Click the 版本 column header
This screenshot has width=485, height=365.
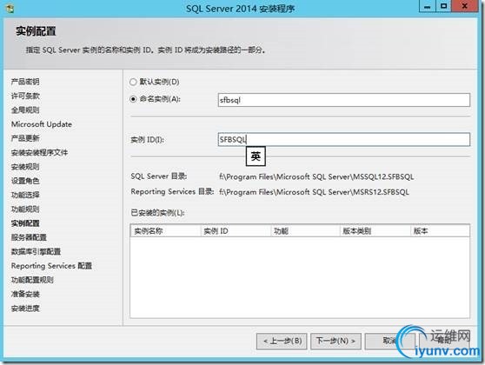click(x=440, y=231)
